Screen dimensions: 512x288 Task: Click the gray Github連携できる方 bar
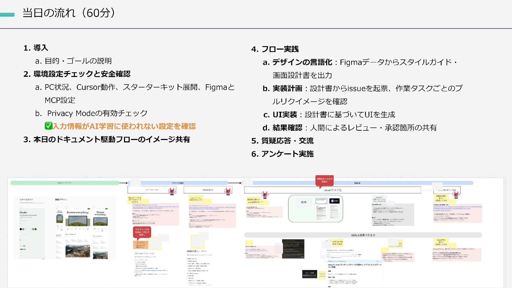coord(363,235)
